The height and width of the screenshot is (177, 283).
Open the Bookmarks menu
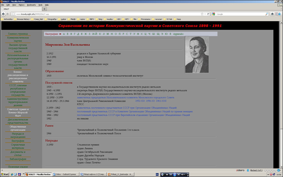tap(31, 5)
